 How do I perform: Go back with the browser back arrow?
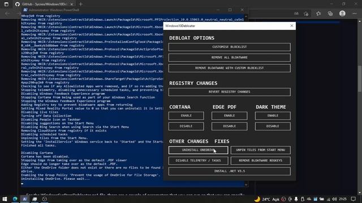click(x=7, y=14)
